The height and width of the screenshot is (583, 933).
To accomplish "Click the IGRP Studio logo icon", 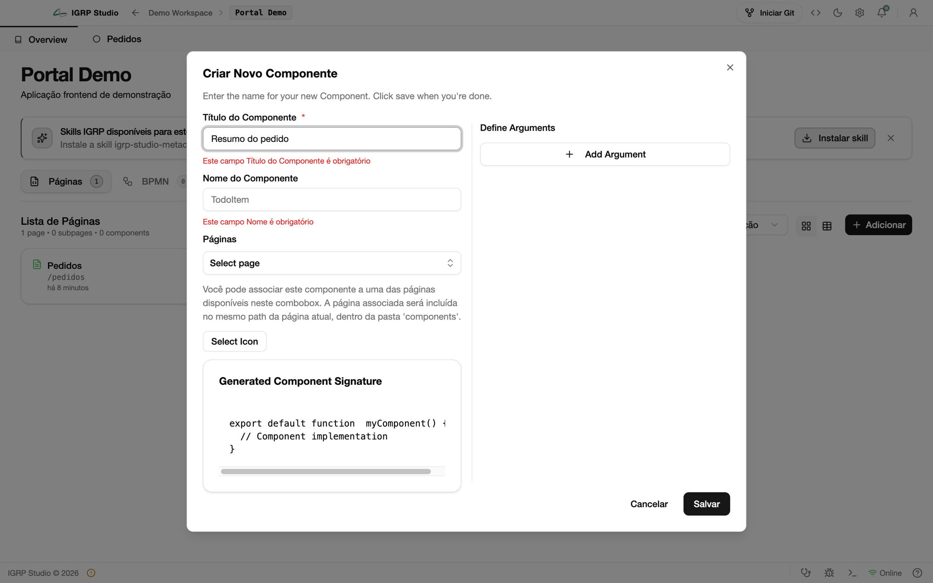I will pos(60,13).
